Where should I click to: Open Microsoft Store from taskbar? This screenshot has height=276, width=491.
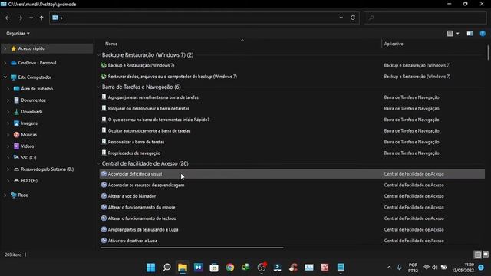[x=214, y=268]
